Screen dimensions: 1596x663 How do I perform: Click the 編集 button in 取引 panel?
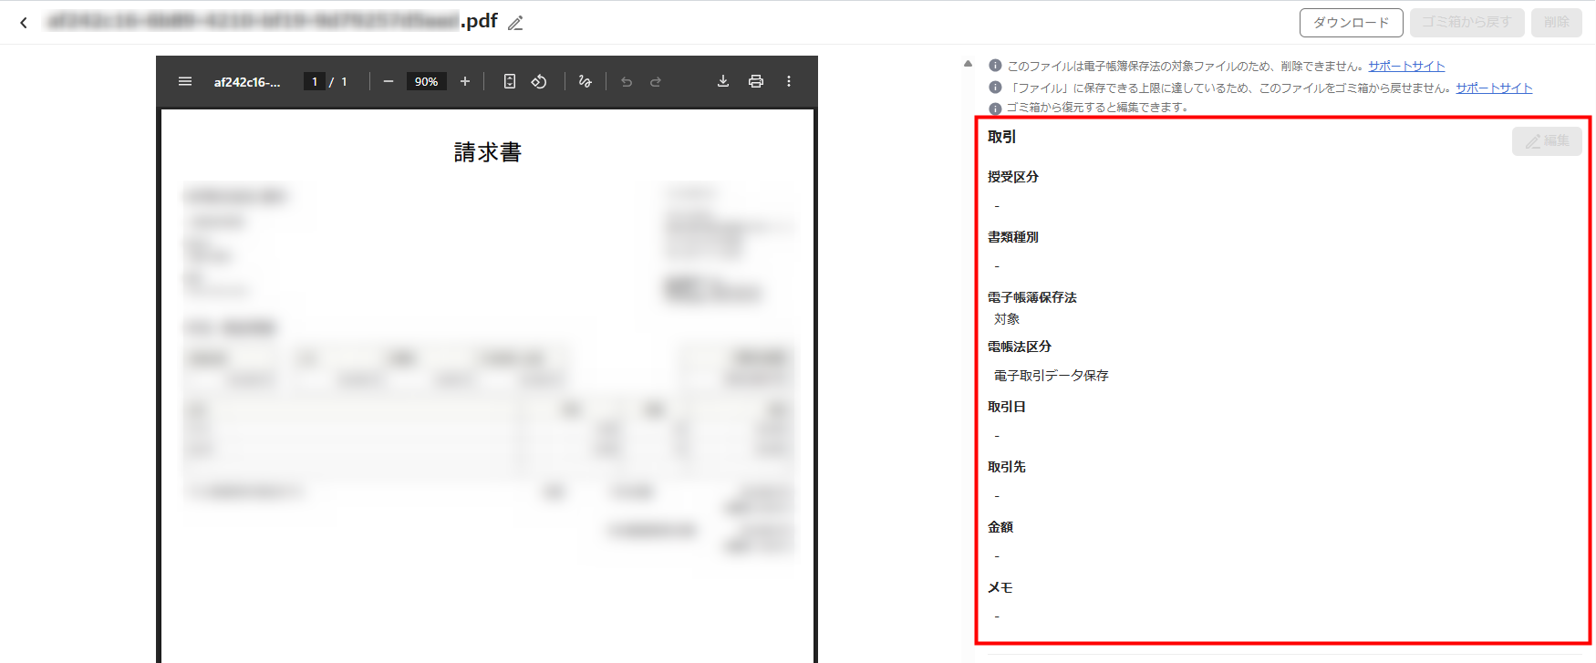pyautogui.click(x=1547, y=140)
